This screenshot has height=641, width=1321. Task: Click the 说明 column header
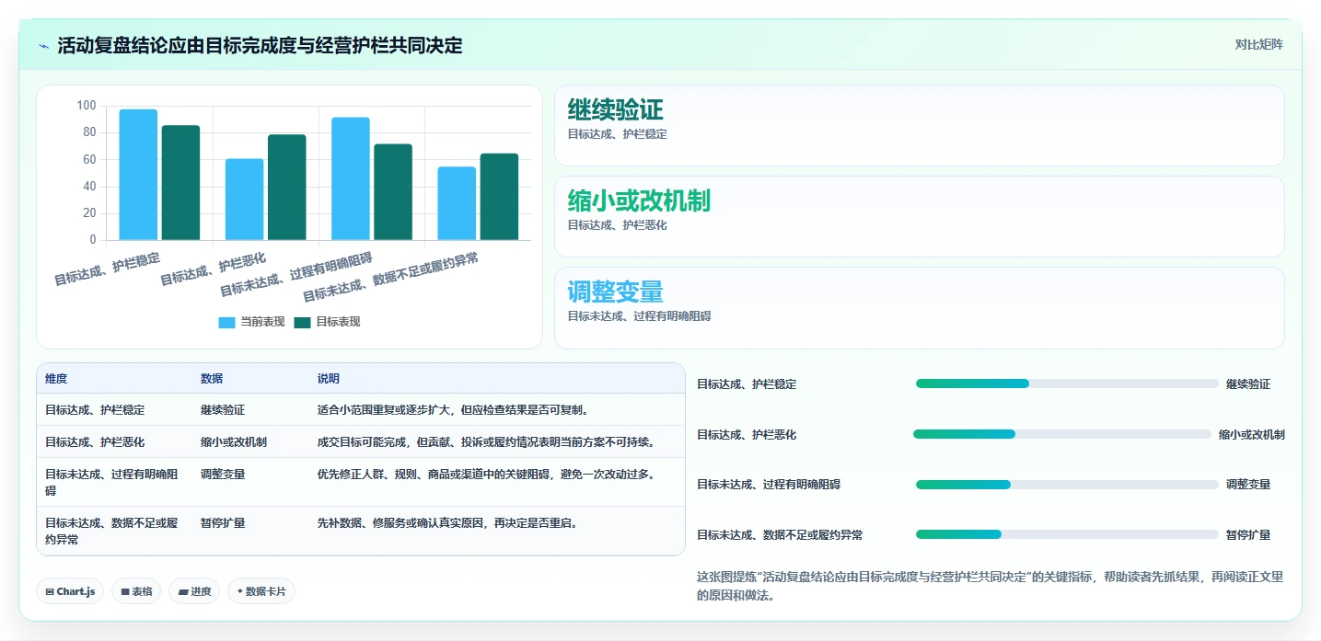coord(329,379)
